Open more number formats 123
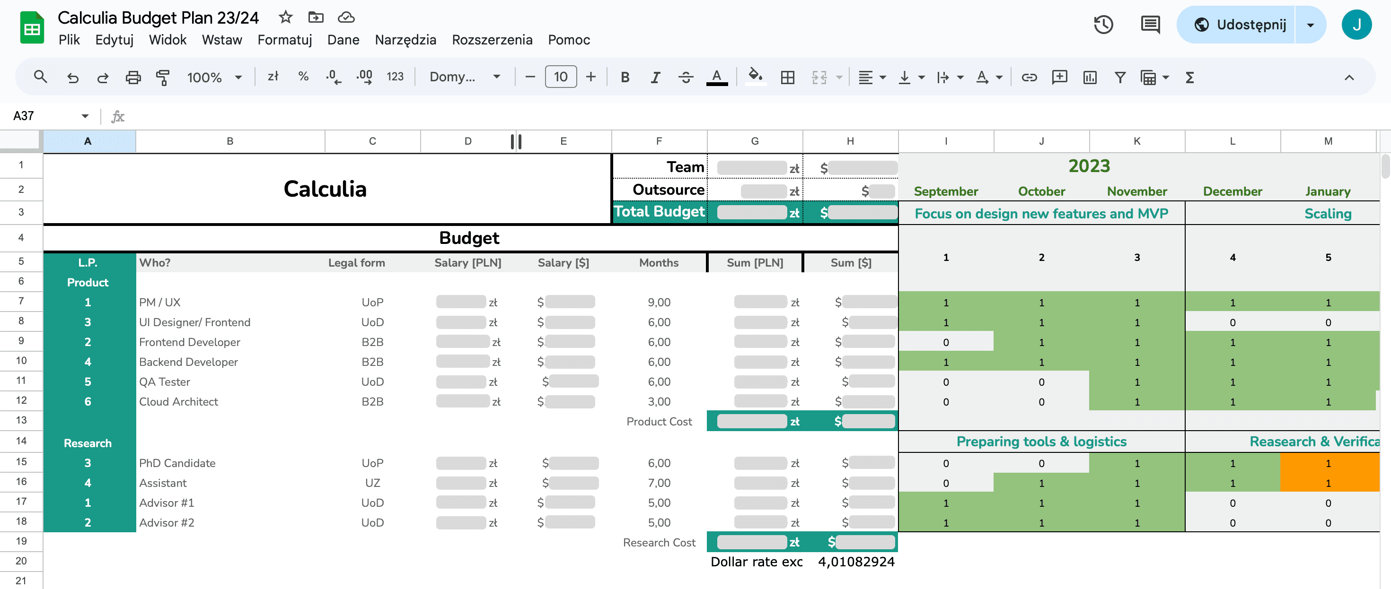Viewport: 1391px width, 589px height. click(x=395, y=77)
